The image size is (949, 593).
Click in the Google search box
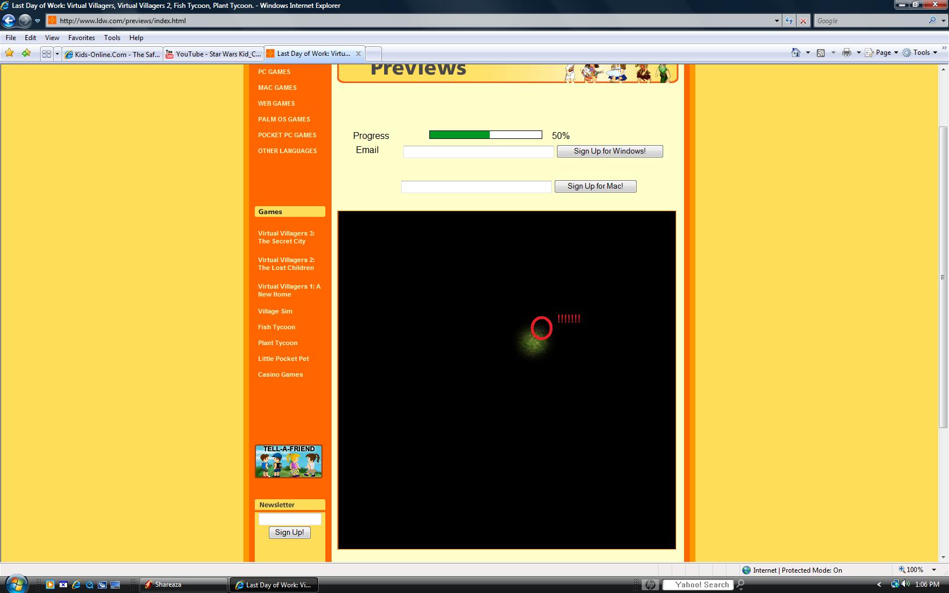coord(870,21)
